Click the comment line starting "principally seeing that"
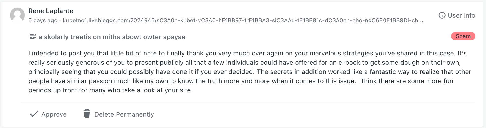The height and width of the screenshot is (128, 486). tap(250, 72)
